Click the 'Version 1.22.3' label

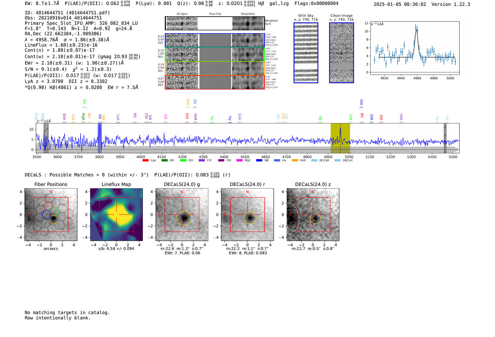pyautogui.click(x=451, y=4)
